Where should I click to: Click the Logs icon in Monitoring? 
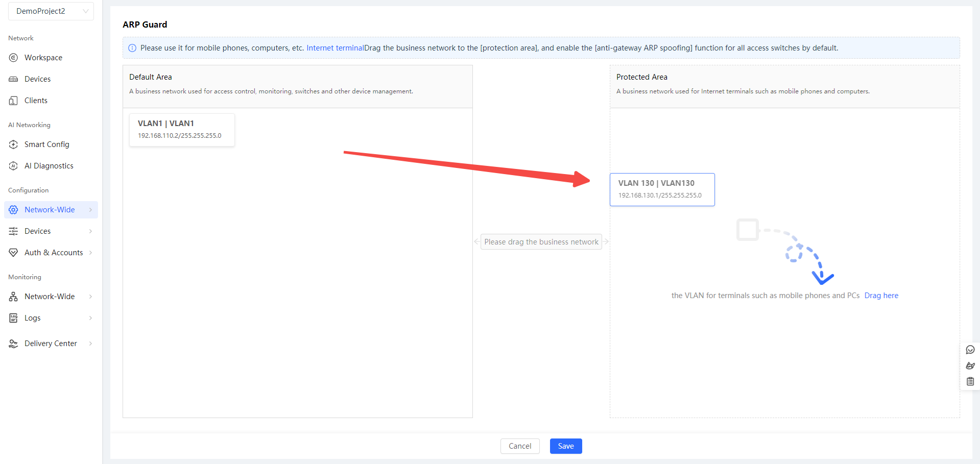[13, 318]
